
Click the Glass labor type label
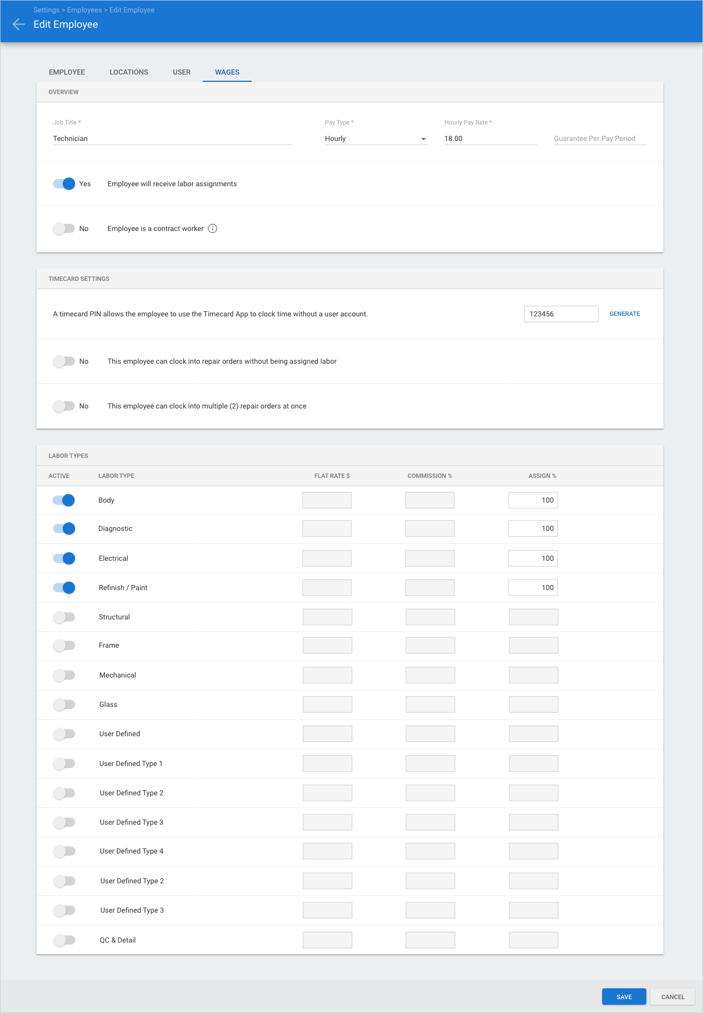[x=108, y=704]
